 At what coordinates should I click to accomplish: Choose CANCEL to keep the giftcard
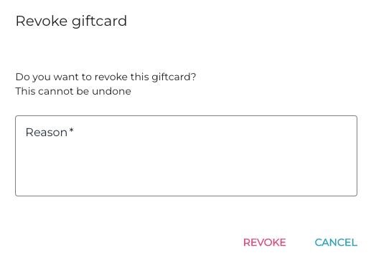coord(336,242)
